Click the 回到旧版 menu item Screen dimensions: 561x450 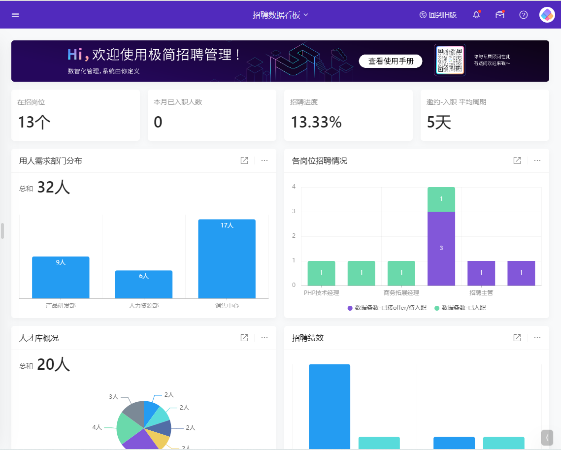(x=438, y=15)
